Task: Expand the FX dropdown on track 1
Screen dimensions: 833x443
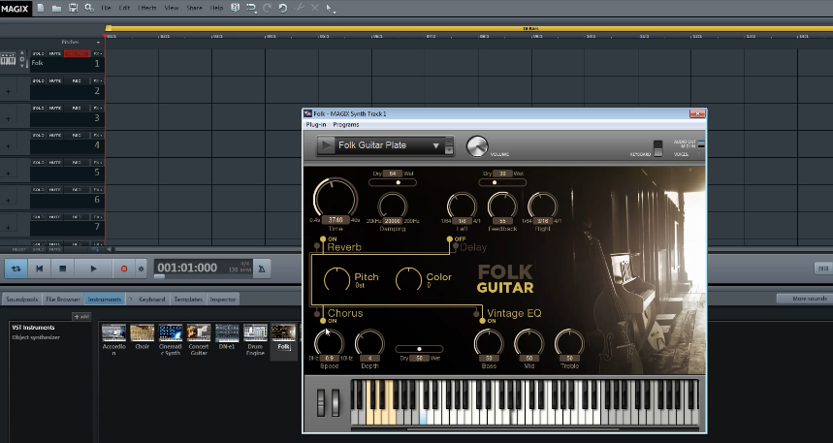Action: 99,53
